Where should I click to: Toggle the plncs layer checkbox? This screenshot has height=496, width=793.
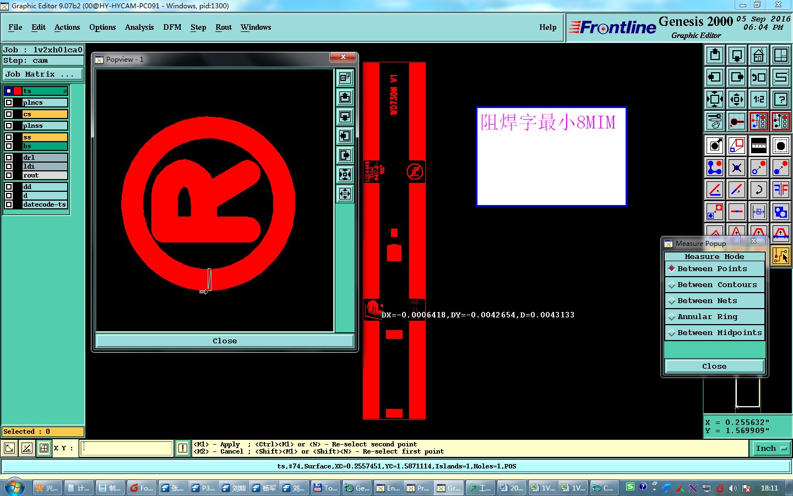pyautogui.click(x=9, y=103)
